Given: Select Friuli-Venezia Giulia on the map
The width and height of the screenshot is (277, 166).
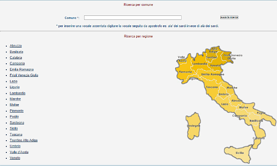Looking at the screenshot, I should click(232, 57).
